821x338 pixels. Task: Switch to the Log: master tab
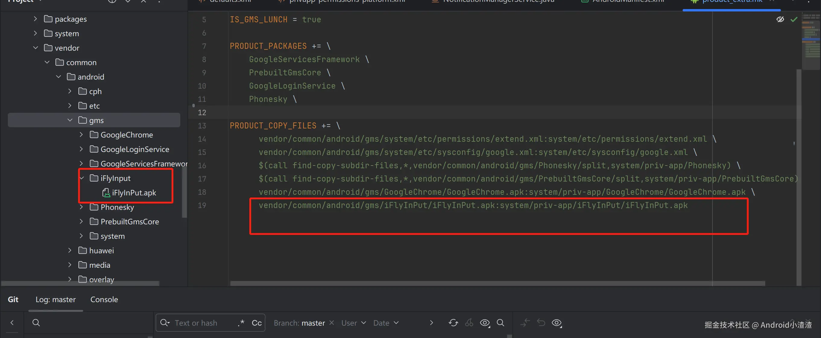click(55, 299)
